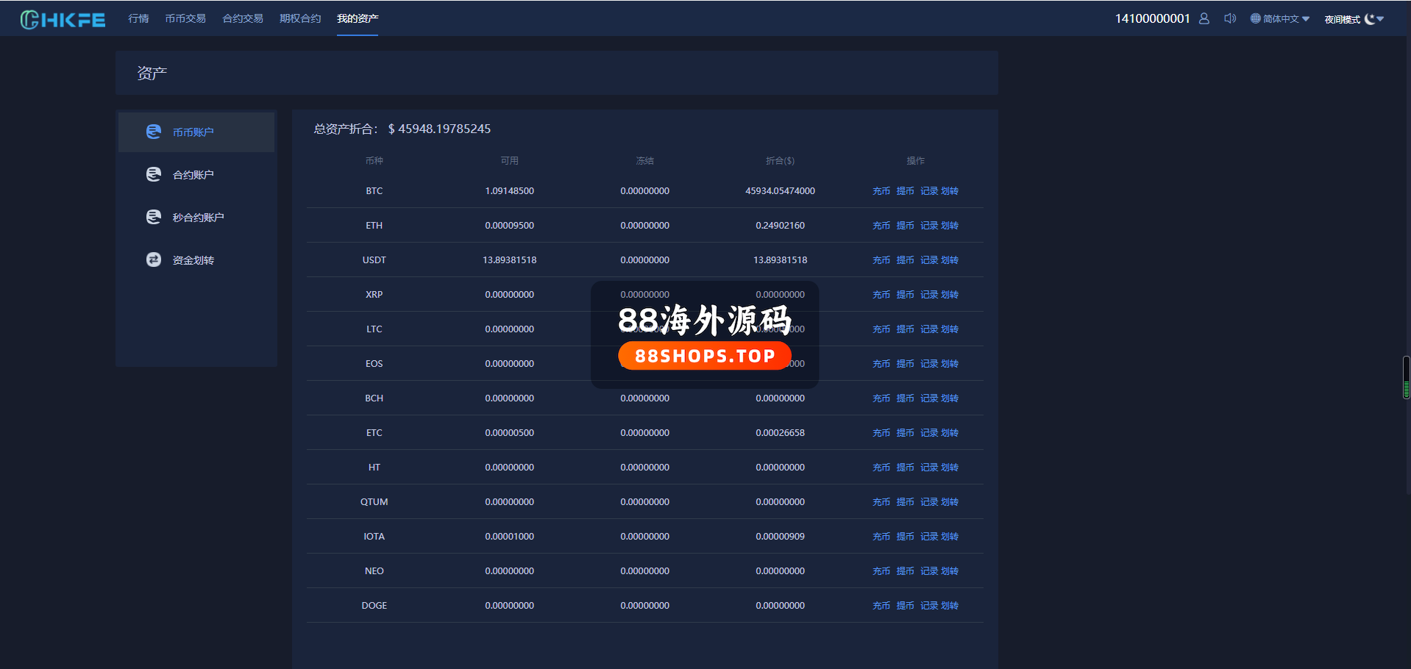Click 充币 deposit link for BTC
The image size is (1411, 669).
[x=881, y=191]
